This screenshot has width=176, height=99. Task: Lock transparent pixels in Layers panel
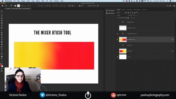[x=120, y=18]
